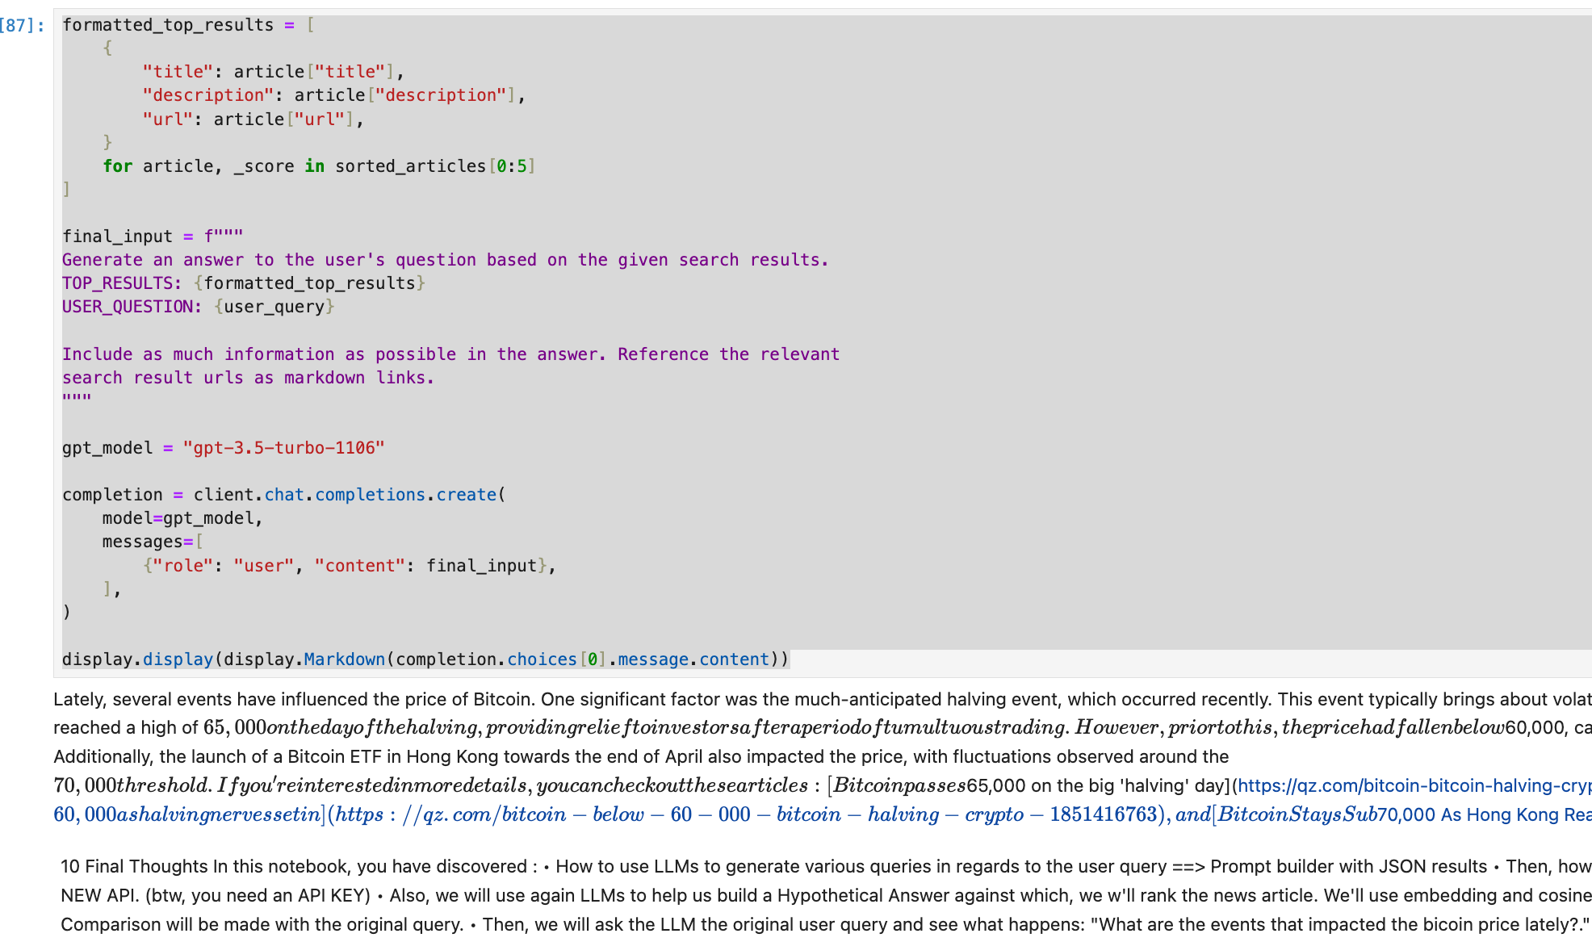Place cursor on 'Generate an answer' prompt line

point(444,260)
